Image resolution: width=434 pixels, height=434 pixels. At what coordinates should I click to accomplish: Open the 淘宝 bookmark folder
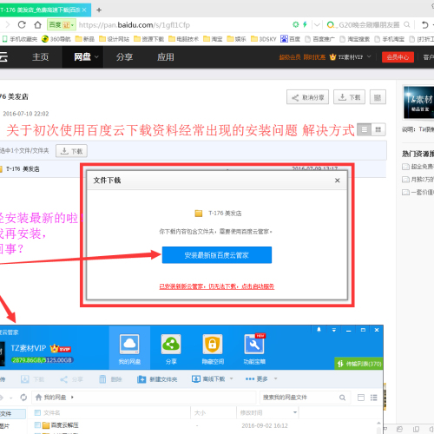pos(213,39)
